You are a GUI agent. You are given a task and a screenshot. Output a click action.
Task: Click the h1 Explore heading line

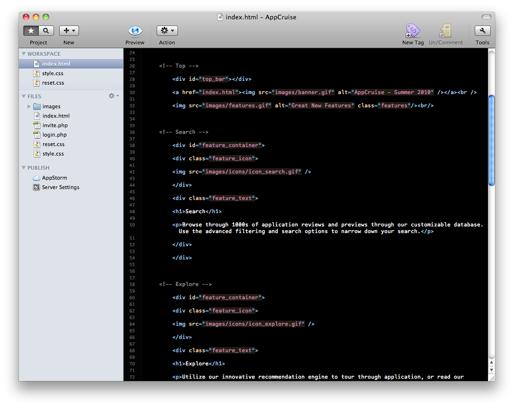point(199,364)
